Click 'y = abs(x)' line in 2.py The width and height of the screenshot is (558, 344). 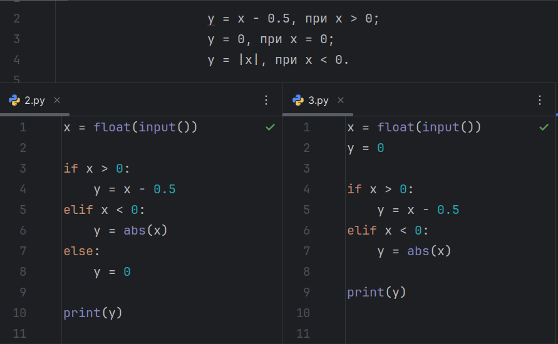130,231
